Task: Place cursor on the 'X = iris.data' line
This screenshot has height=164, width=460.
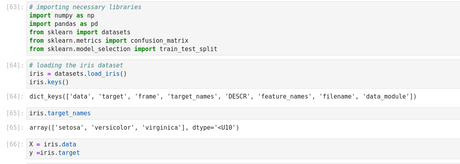Action: click(52, 144)
